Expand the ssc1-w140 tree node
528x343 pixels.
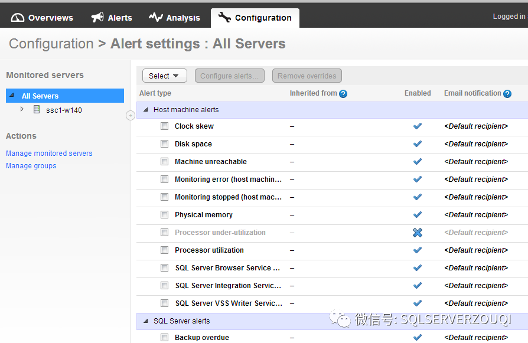22,109
